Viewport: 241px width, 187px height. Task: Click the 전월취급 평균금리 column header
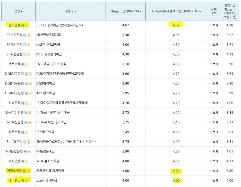pos(230,11)
